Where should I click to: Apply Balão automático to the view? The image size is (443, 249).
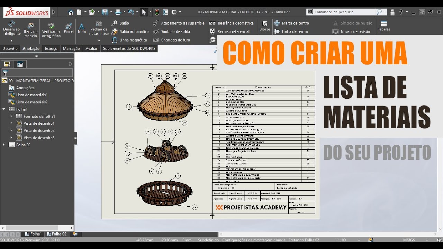pyautogui.click(x=130, y=31)
